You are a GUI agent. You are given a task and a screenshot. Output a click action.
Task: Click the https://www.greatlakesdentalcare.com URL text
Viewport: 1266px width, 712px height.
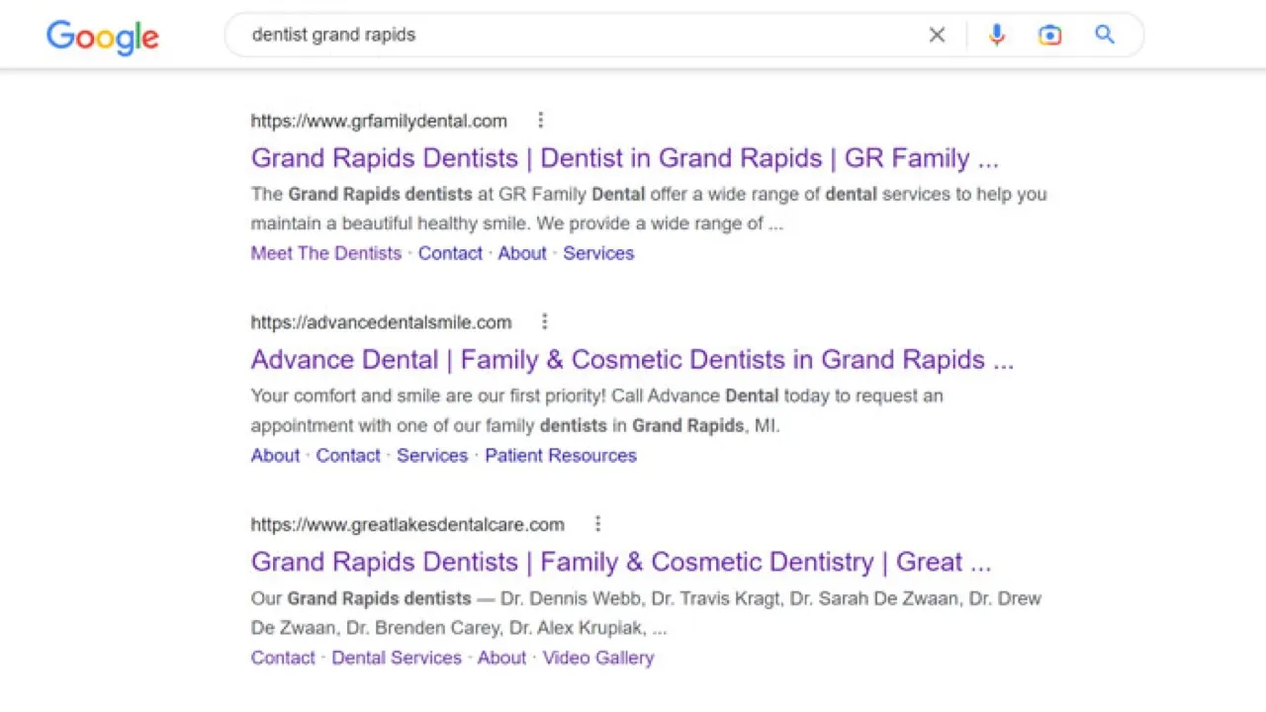[407, 524]
